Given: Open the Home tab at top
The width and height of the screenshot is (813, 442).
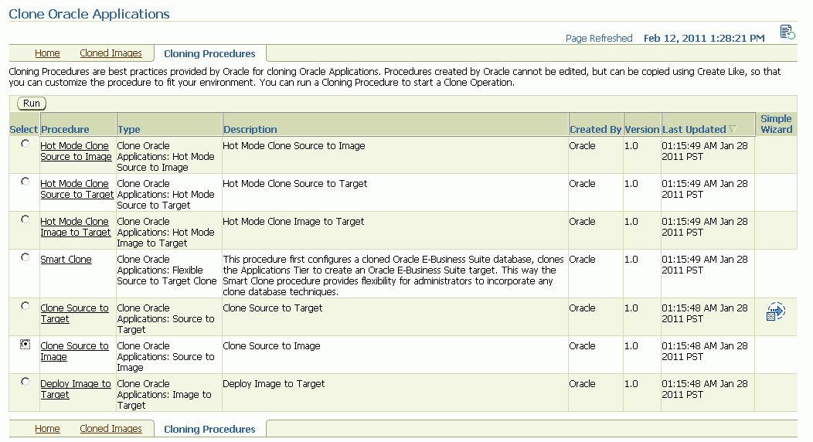Looking at the screenshot, I should pos(47,53).
